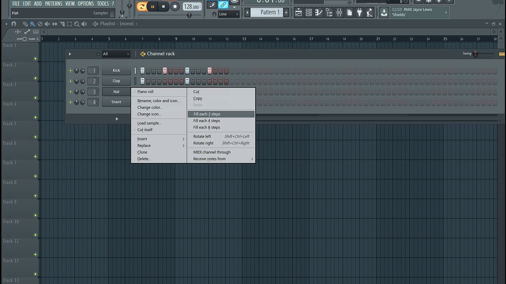The height and width of the screenshot is (284, 506).
Task: Mute the Hat channel green LED
Action: [x=71, y=92]
